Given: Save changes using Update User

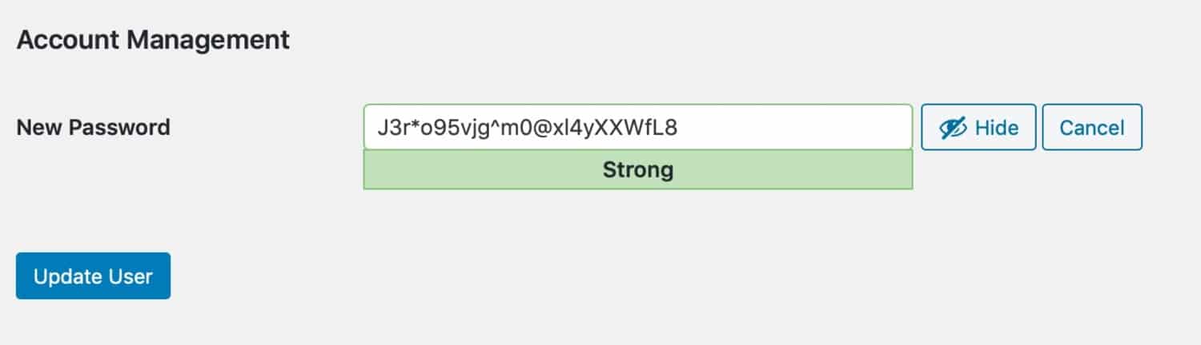Looking at the screenshot, I should (93, 276).
